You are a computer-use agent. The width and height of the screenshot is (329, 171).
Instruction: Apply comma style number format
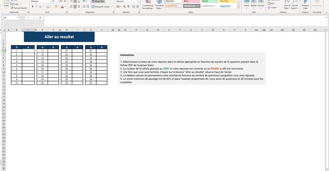[128, 7]
